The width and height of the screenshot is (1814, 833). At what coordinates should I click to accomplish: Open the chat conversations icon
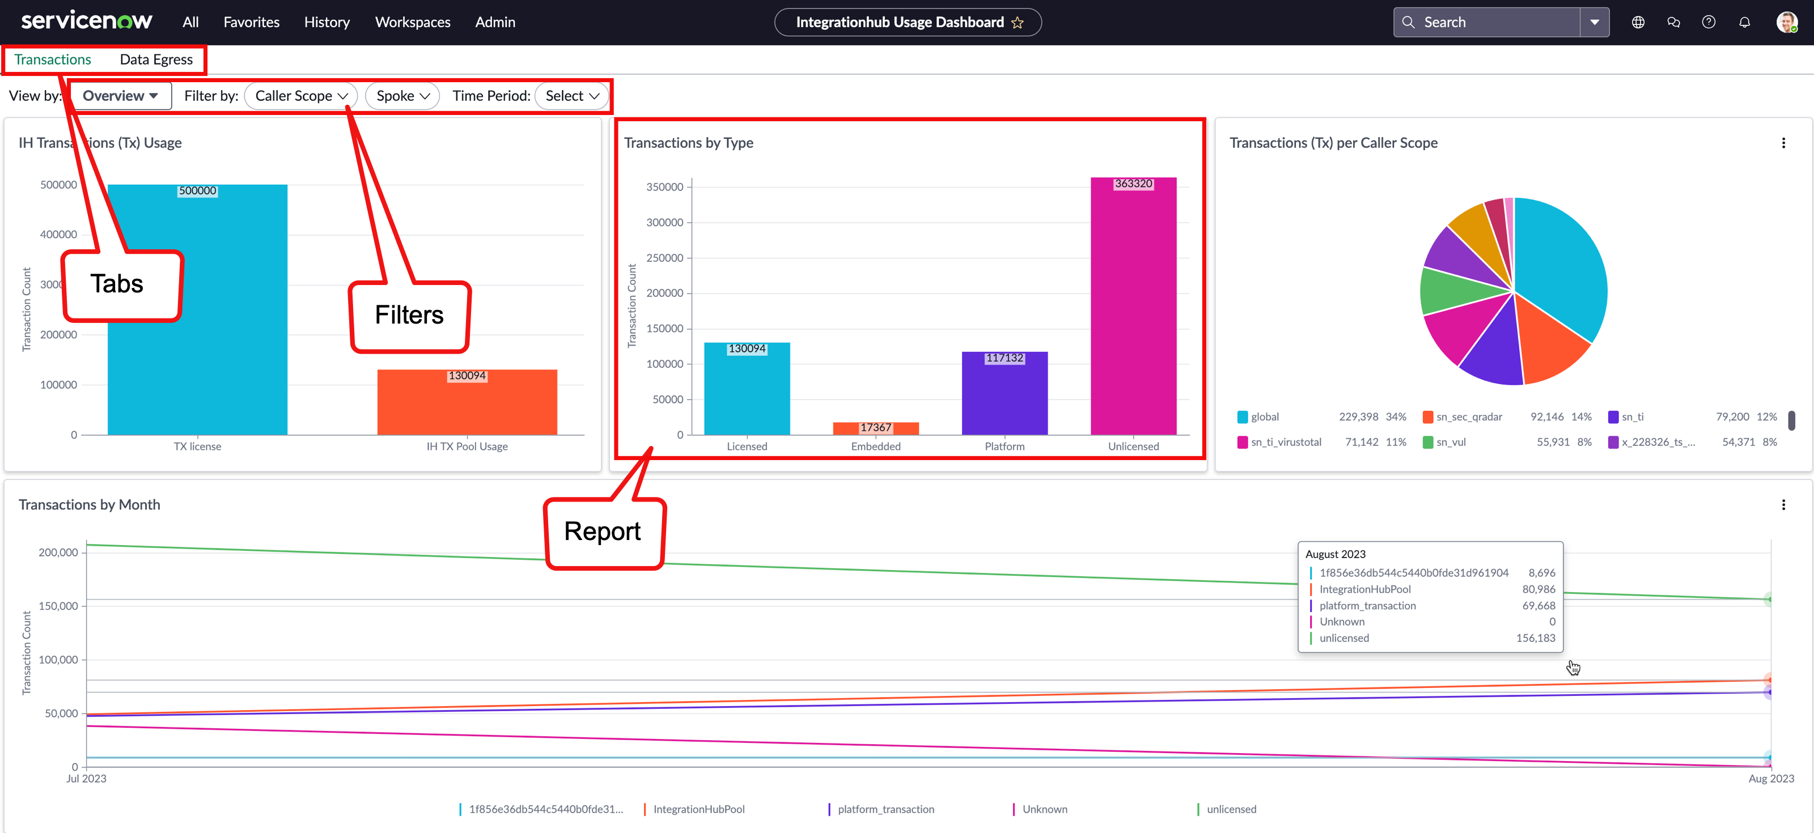(1674, 23)
